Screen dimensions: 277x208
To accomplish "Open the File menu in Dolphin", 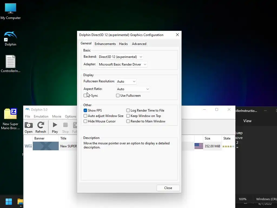I will (28, 116).
